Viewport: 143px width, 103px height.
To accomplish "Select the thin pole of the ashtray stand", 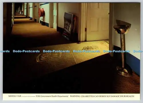I will coord(122,50).
